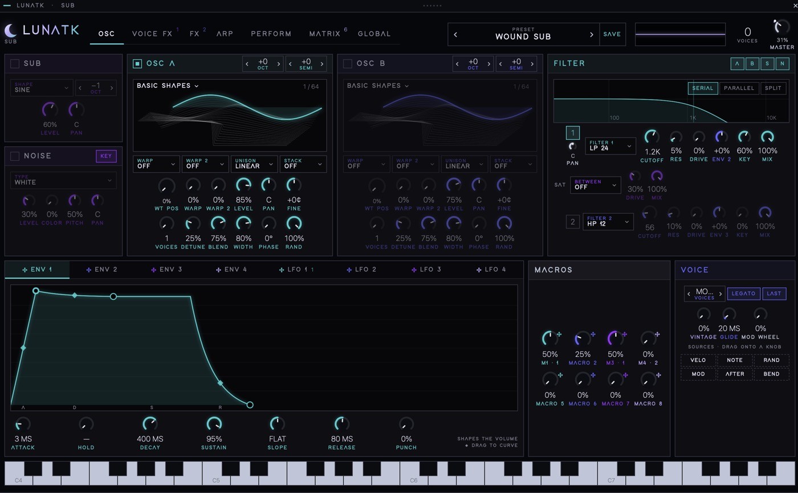
Task: Decrease OSC B semitone with left arrow
Action: click(500, 64)
